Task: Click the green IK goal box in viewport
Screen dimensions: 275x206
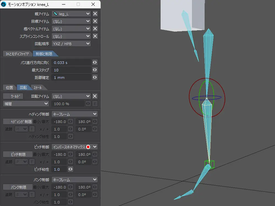Action: pyautogui.click(x=210, y=164)
